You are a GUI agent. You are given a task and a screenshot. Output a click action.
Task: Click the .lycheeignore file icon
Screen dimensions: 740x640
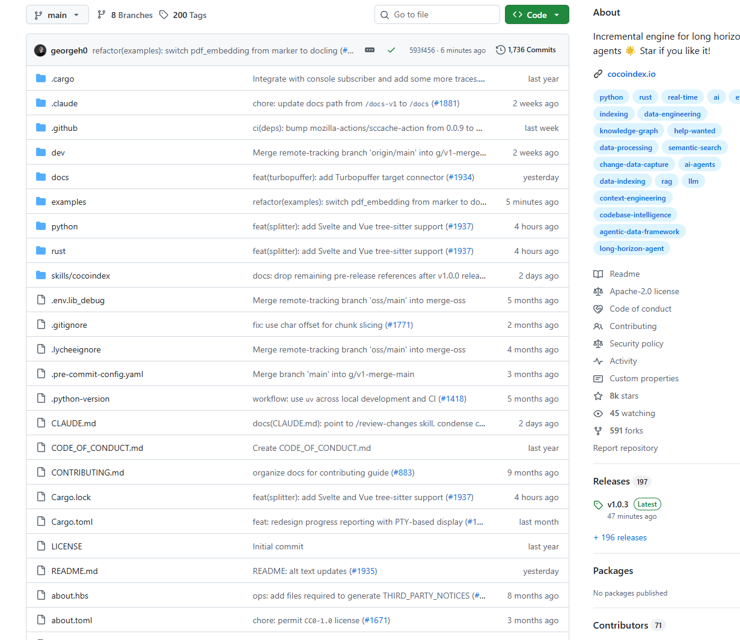pyautogui.click(x=41, y=349)
